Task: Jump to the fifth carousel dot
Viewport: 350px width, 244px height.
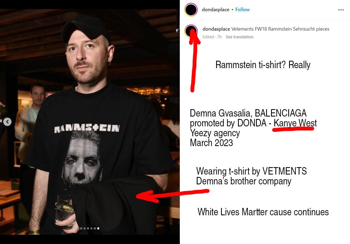Action: 95,228
